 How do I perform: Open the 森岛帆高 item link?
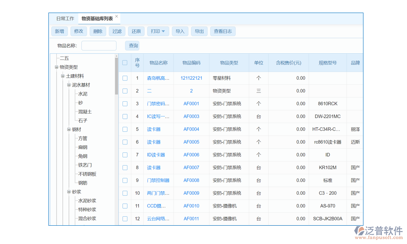(158, 78)
